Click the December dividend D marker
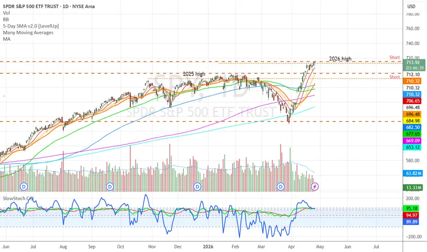The image size is (427, 252). tap(197, 186)
